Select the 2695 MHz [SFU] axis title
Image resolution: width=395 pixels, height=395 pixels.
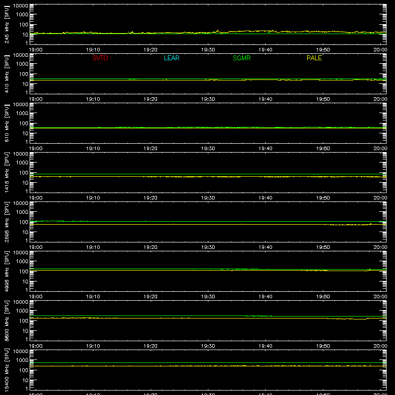[x=7, y=222]
